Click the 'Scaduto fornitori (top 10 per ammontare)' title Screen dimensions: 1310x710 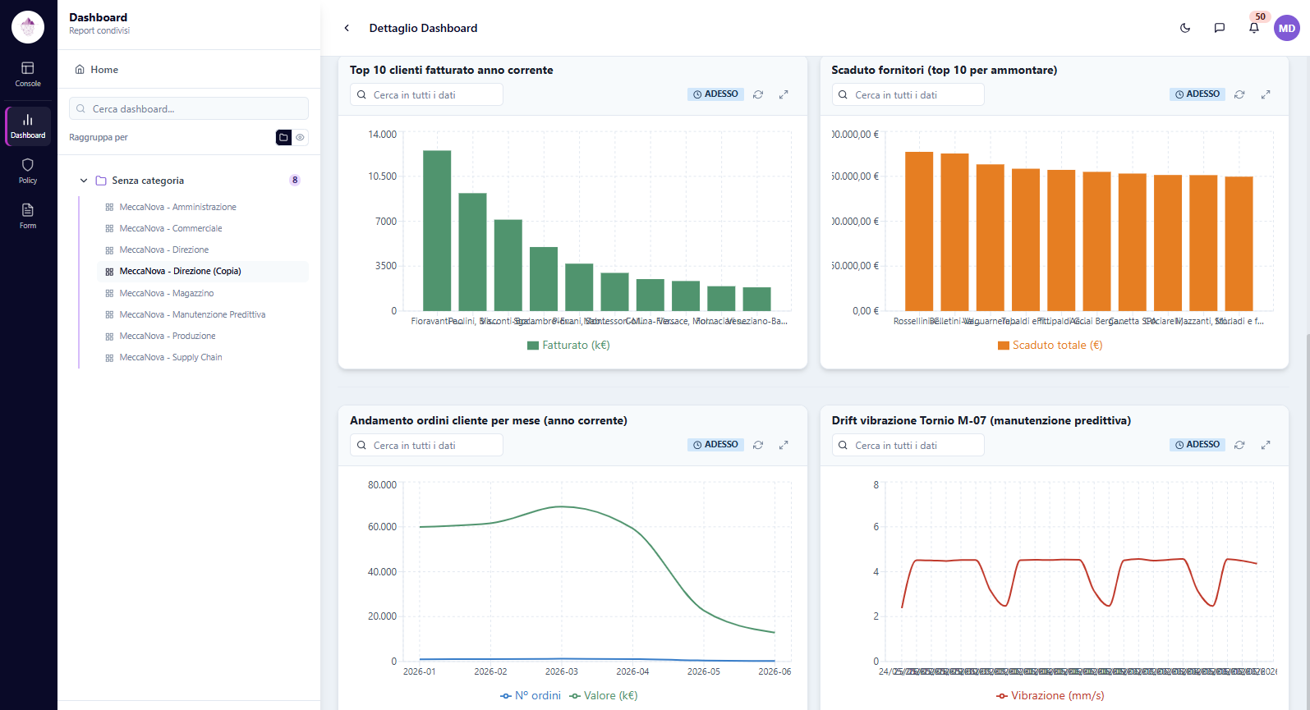945,70
